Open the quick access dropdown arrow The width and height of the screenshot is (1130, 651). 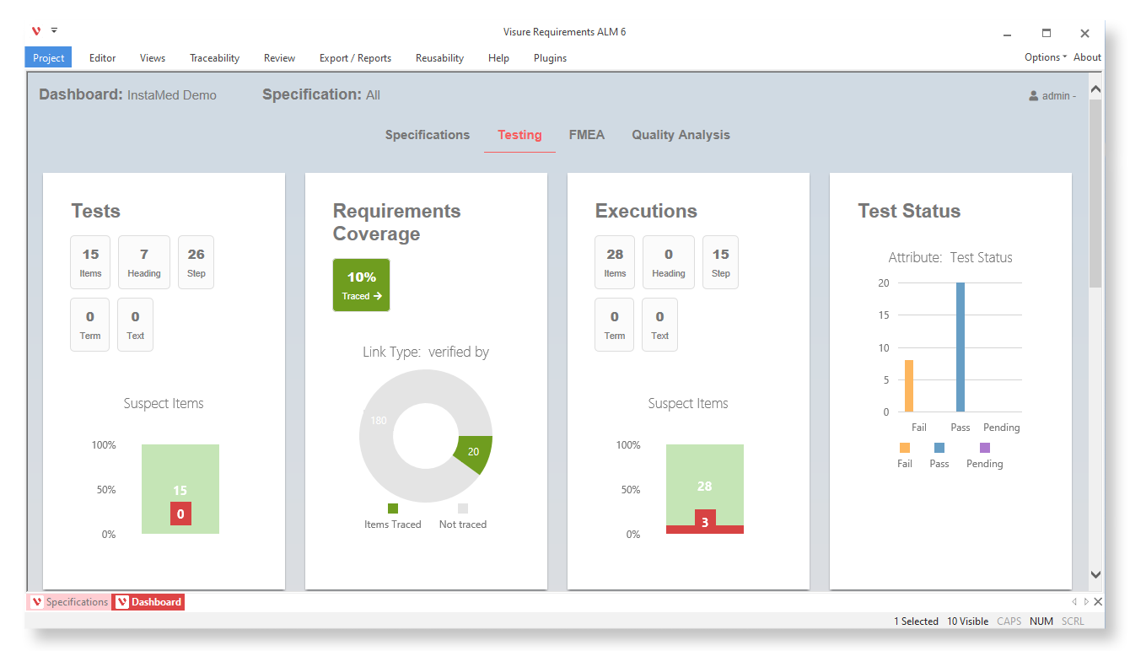click(54, 30)
